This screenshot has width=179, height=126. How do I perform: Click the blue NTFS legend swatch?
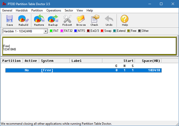tap(75, 31)
